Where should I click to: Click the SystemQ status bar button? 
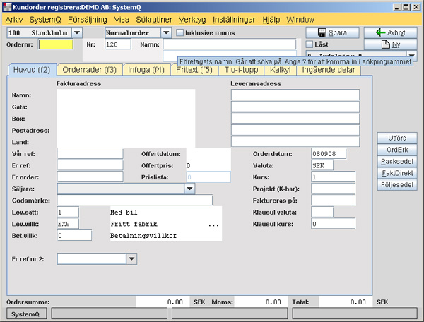pos(25,314)
